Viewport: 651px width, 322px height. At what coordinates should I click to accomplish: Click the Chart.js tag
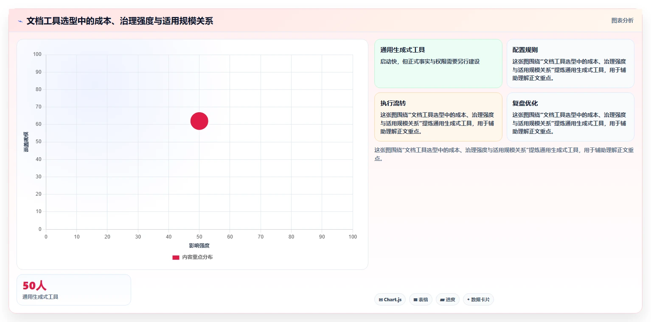pyautogui.click(x=390, y=300)
